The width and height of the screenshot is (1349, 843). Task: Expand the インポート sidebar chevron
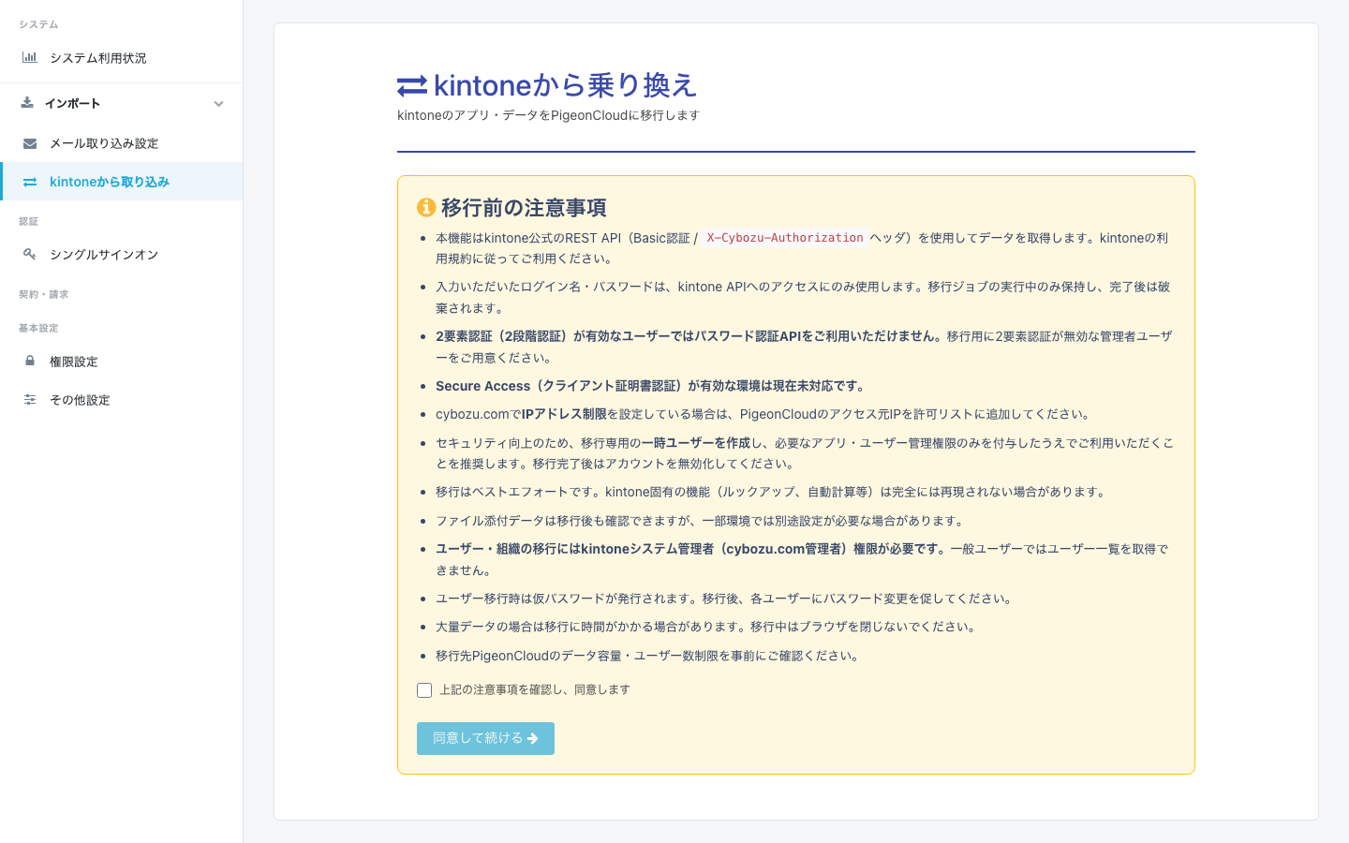point(218,104)
